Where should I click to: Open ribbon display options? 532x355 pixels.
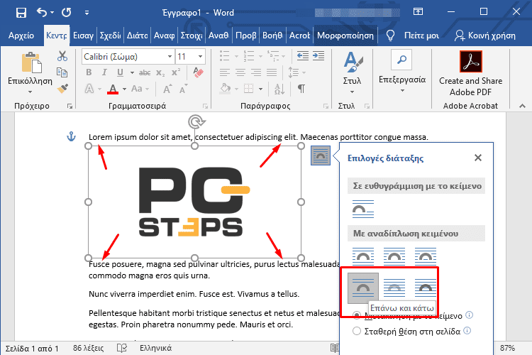418,12
